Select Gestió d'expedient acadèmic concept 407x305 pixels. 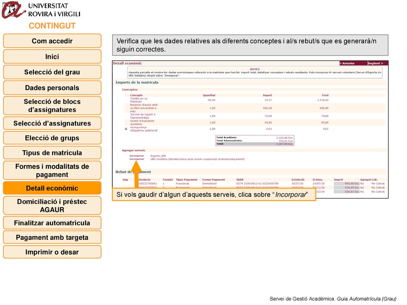(142, 122)
